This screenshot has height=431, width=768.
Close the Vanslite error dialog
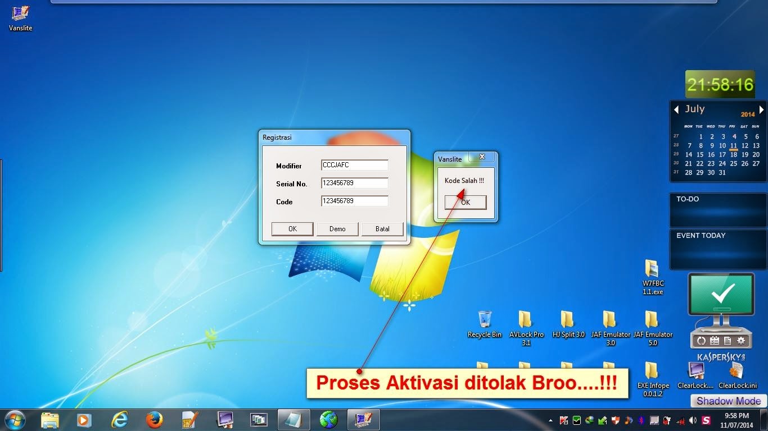[x=482, y=157]
